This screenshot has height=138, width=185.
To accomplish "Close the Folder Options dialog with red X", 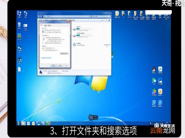I will pyautogui.click(x=68, y=22).
